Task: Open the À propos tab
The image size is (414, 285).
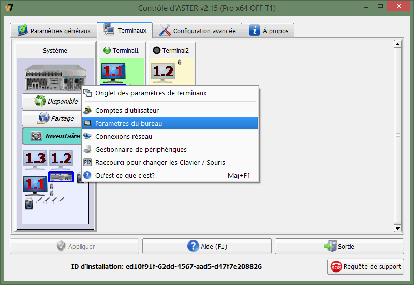Action: [x=268, y=31]
